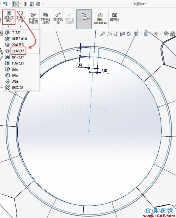The width and height of the screenshot is (176, 218).
Task: Open the Display Style cube icon
Action: [x=146, y=34]
